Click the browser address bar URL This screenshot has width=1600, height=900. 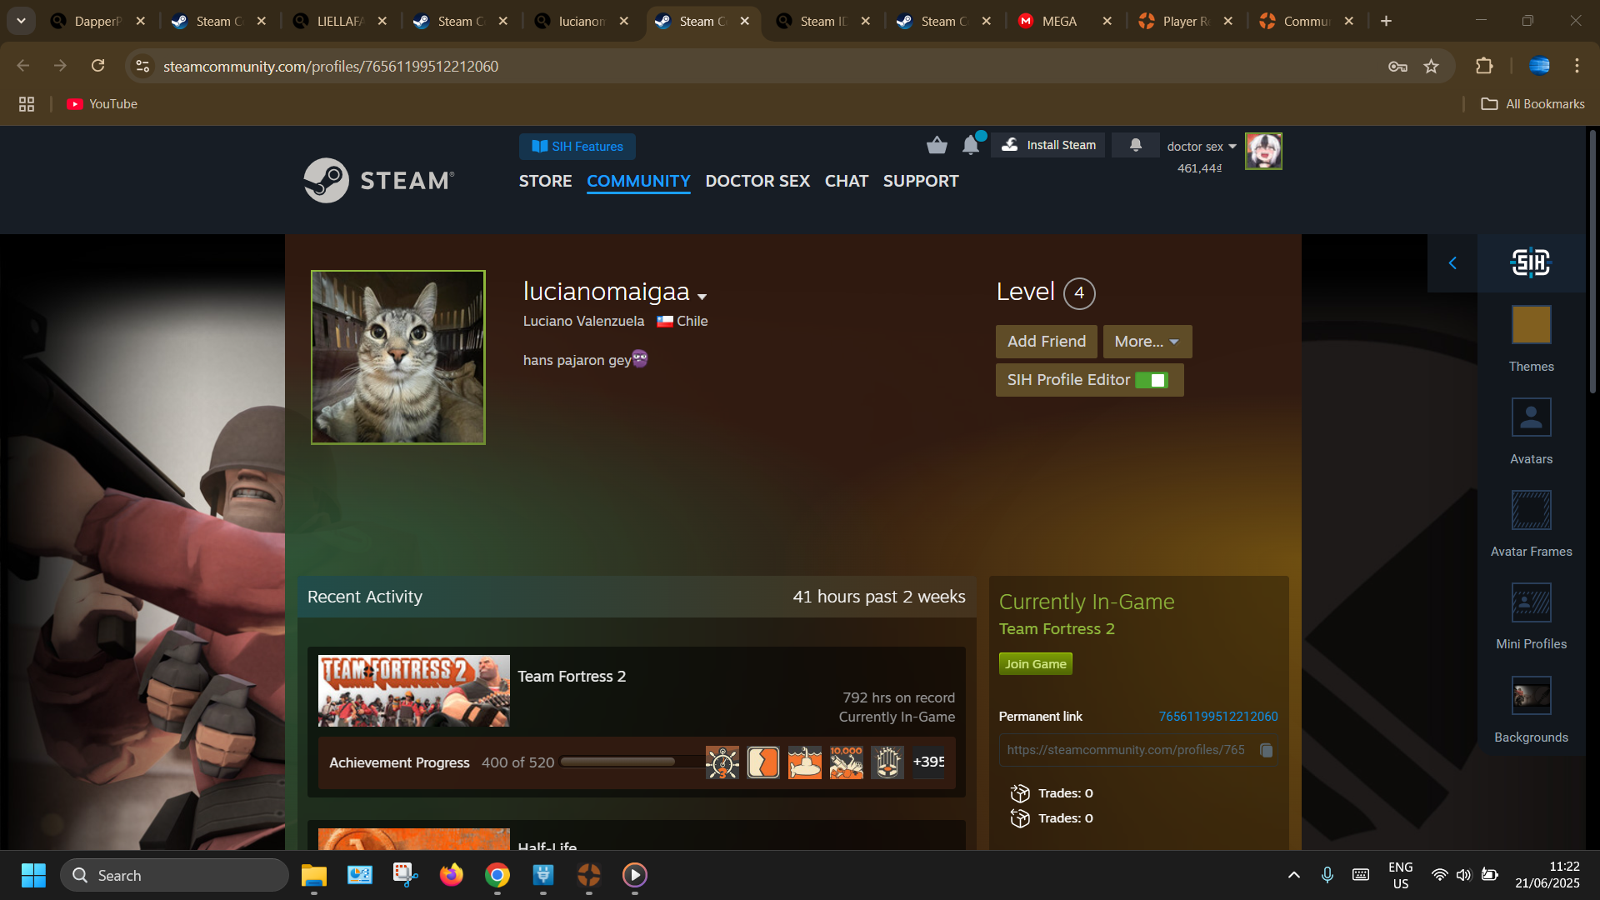pos(331,66)
